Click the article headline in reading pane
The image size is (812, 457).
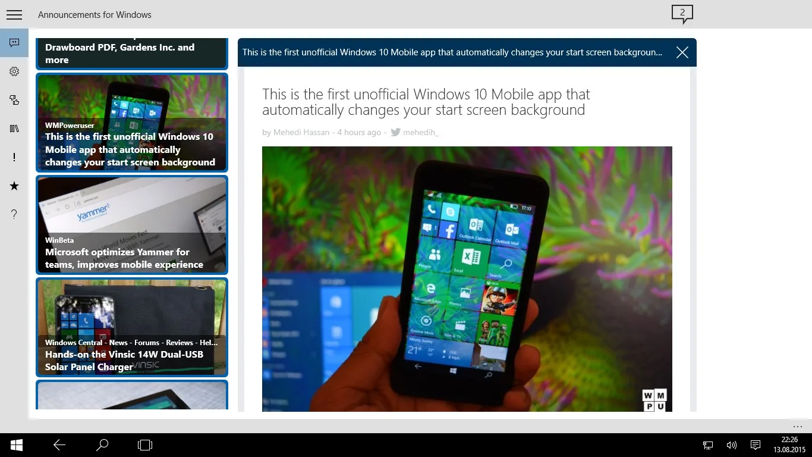pos(426,102)
